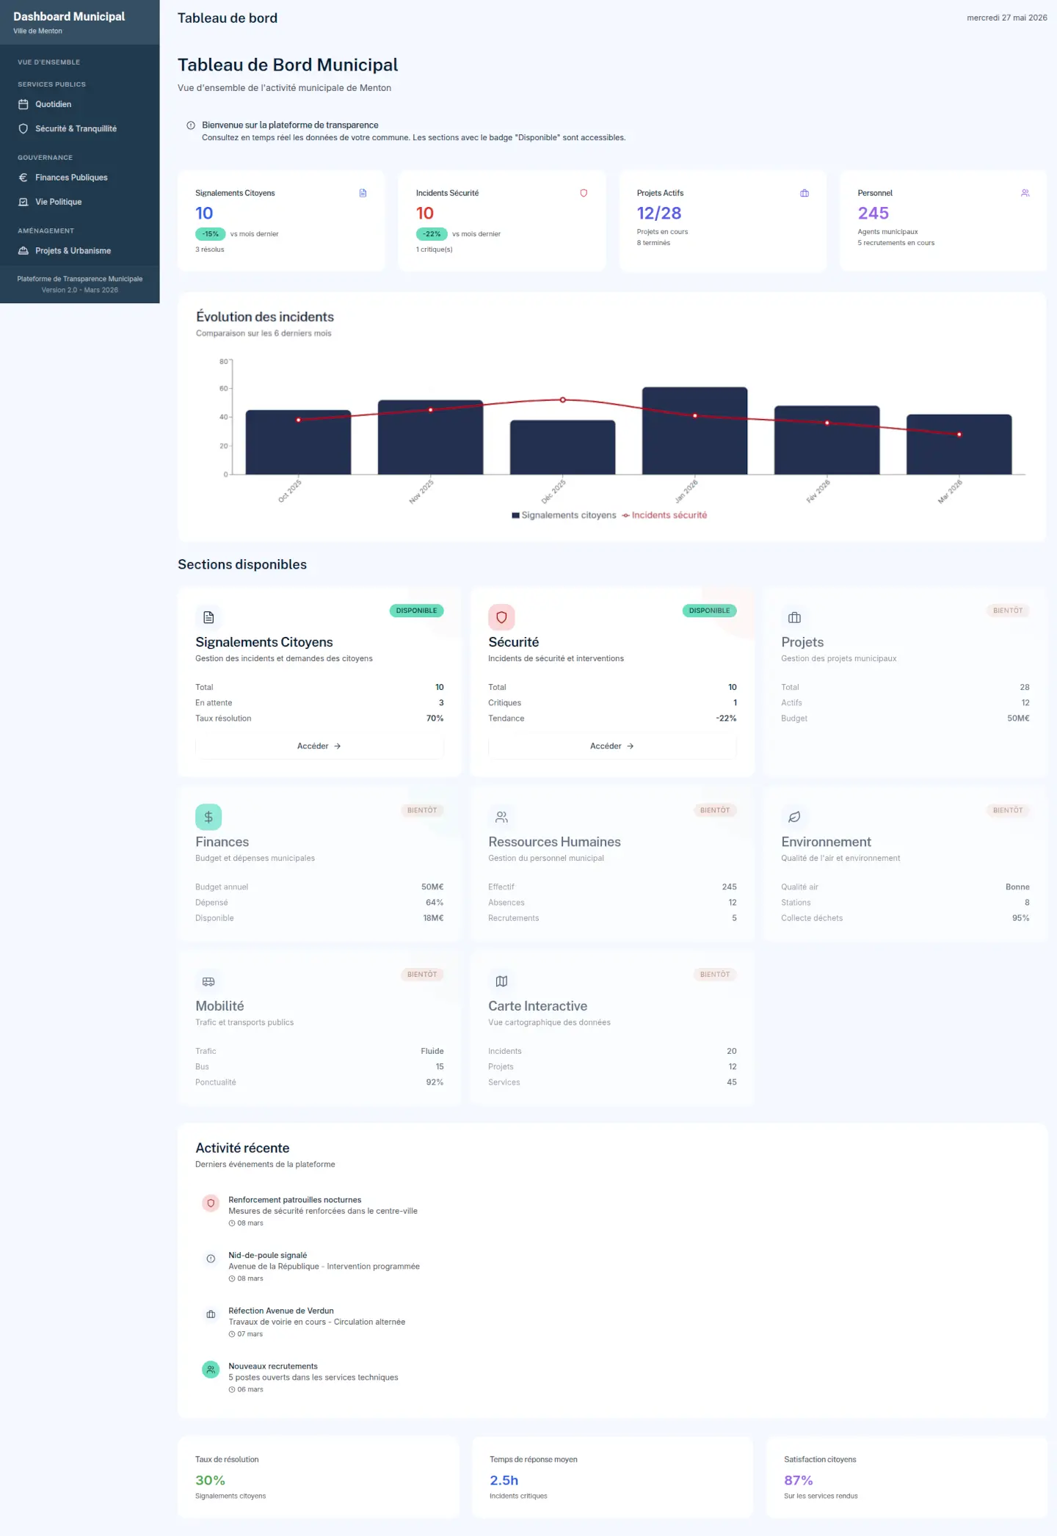The height and width of the screenshot is (1536, 1057).
Task: Click Accéder button in Signalements Citoyens card
Action: pyautogui.click(x=319, y=746)
